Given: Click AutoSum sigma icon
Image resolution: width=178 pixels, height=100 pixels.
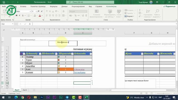Looking at the screenshot, I should pos(140,10).
